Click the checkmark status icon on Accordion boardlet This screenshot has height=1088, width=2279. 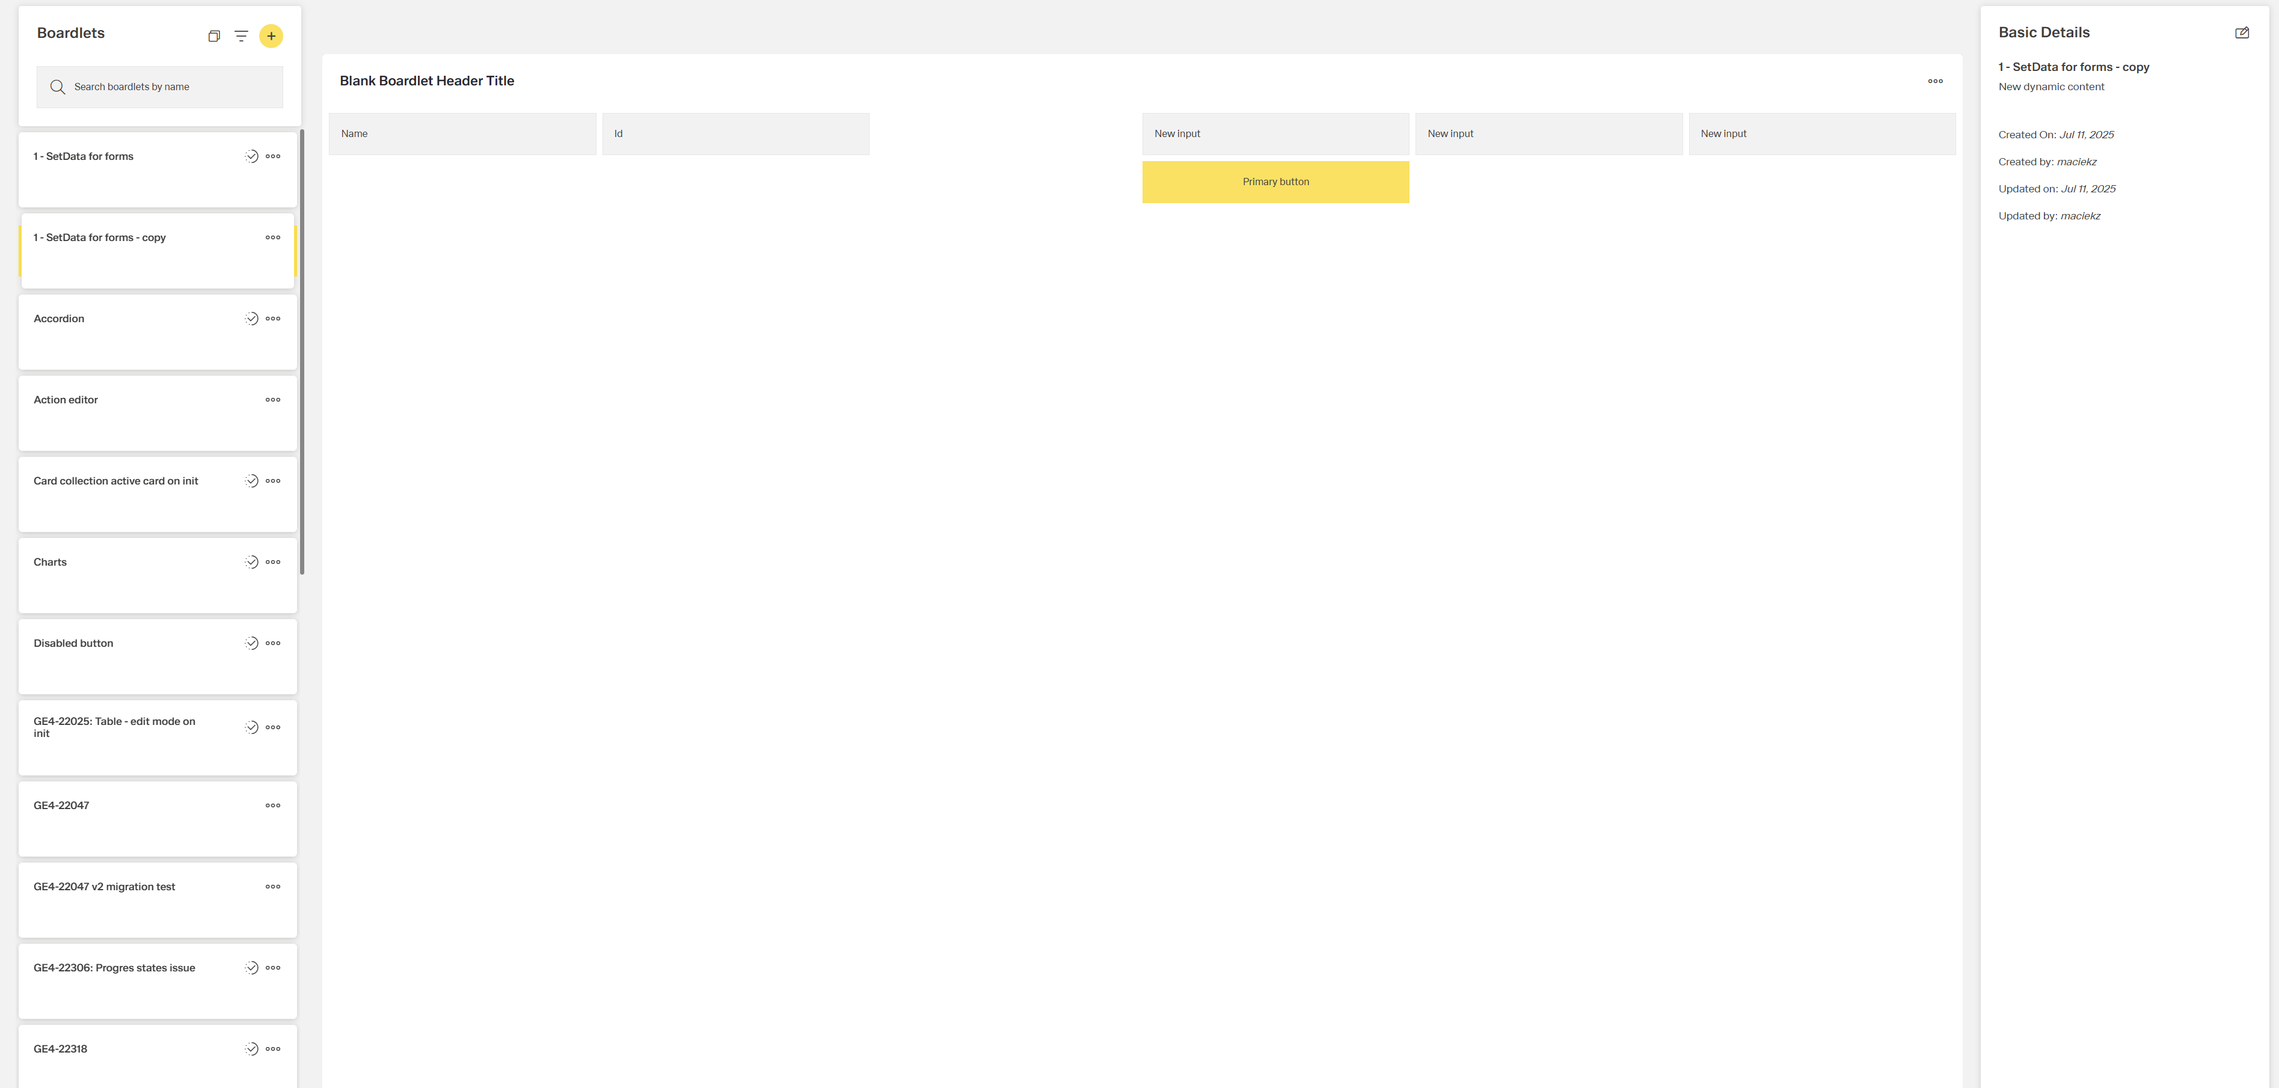pos(250,319)
